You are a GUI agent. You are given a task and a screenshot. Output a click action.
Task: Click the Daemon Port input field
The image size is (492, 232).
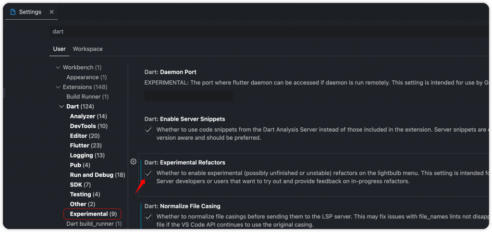[x=188, y=96]
